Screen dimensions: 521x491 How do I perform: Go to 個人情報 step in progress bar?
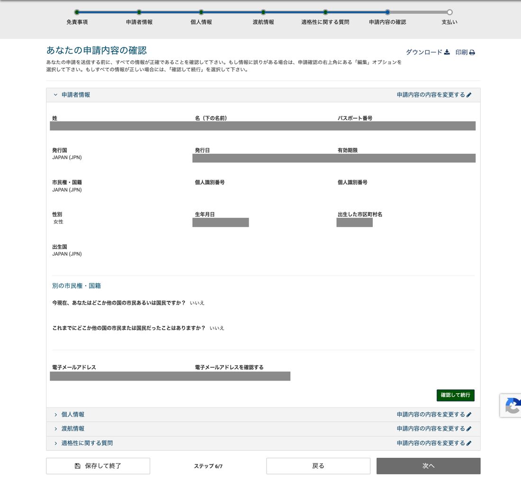[x=201, y=12]
